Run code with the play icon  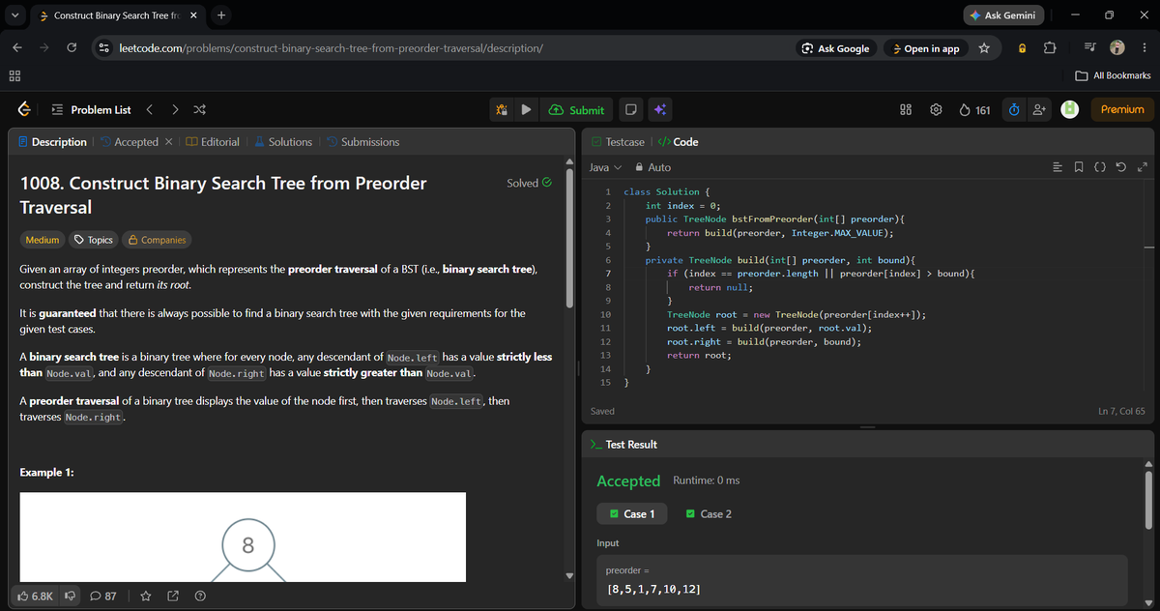click(x=526, y=109)
